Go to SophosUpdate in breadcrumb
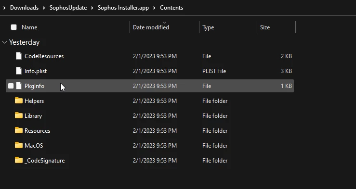Image resolution: width=356 pixels, height=189 pixels. pos(68,8)
